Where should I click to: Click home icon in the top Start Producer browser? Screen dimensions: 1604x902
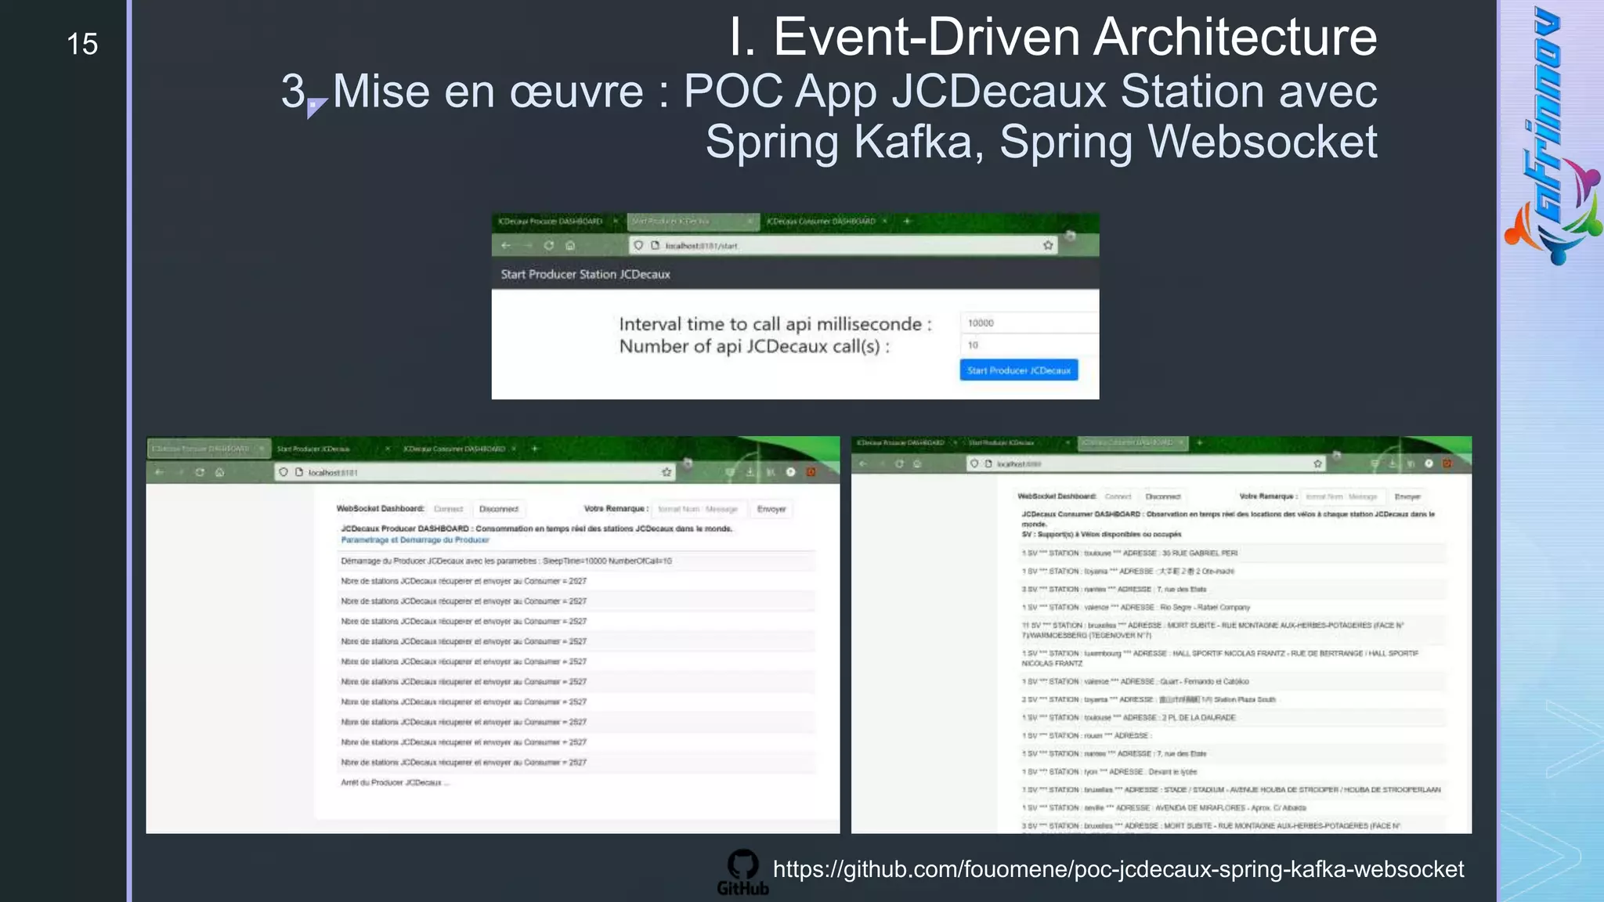[570, 246]
